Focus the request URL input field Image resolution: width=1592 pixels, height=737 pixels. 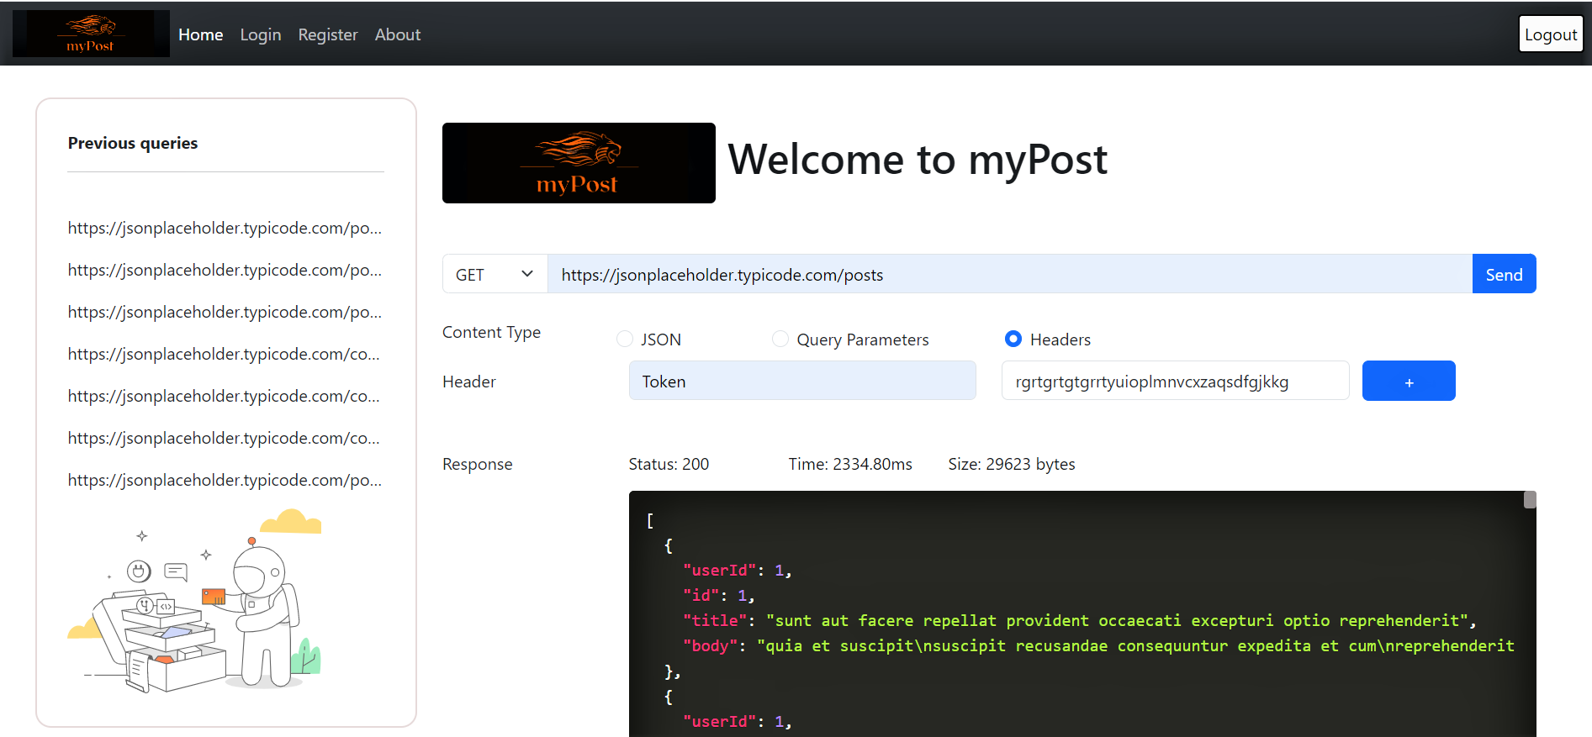[x=1010, y=274]
